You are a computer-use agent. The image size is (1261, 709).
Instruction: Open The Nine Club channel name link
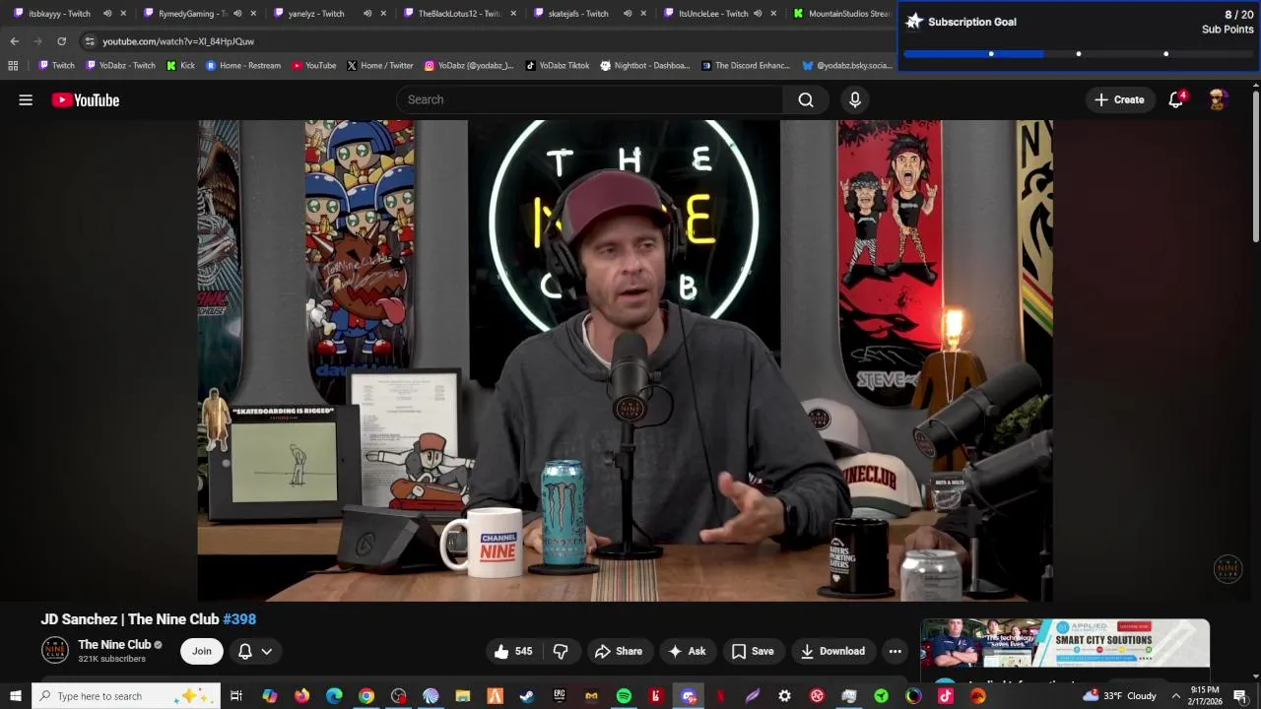[x=114, y=645]
